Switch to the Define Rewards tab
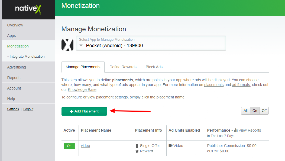 pyautogui.click(x=123, y=67)
